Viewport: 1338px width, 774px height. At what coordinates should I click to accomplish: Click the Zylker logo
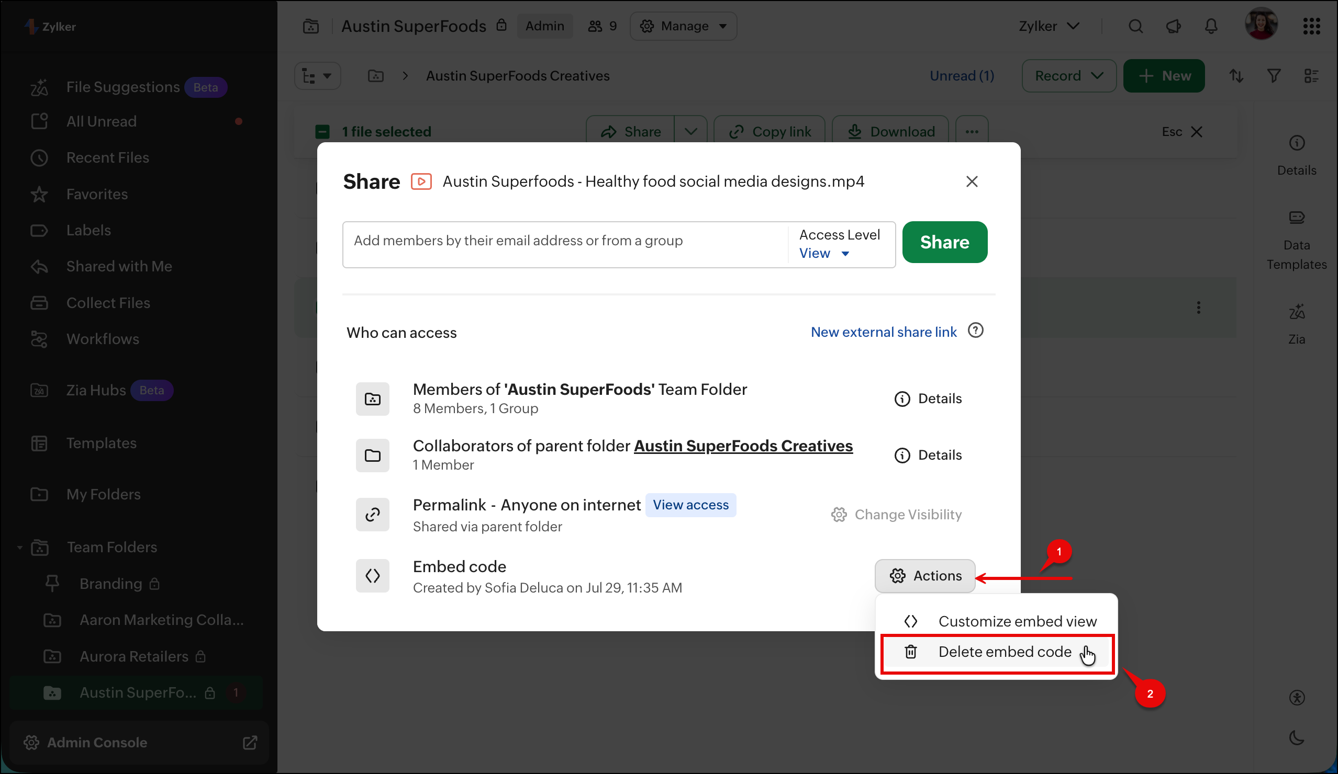[x=50, y=27]
